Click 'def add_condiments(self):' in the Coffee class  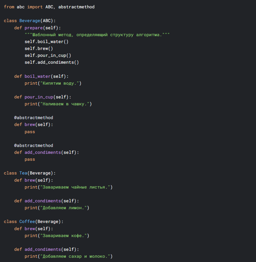tap(46, 249)
